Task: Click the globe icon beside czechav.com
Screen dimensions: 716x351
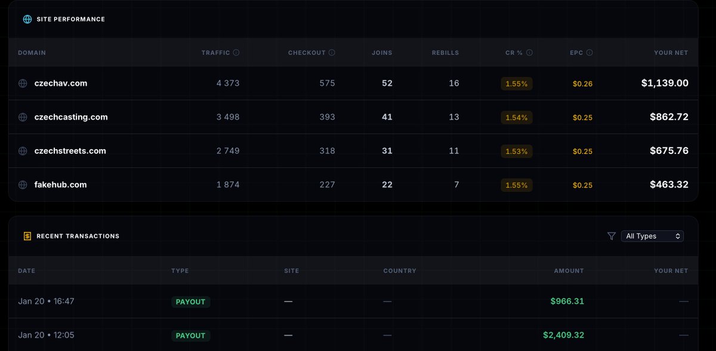Action: [23, 84]
